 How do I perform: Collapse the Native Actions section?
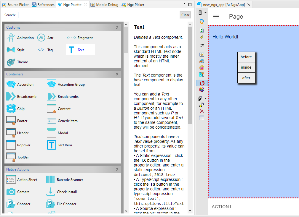coord(117,169)
